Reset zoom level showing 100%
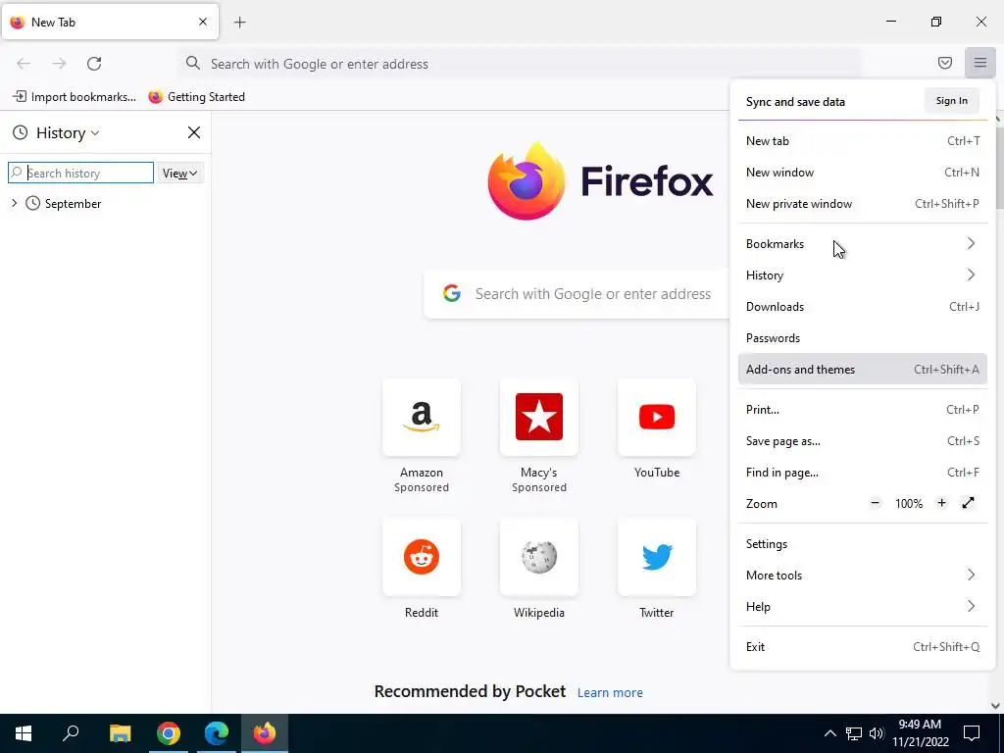Screen dimensions: 1004x753 point(909,504)
